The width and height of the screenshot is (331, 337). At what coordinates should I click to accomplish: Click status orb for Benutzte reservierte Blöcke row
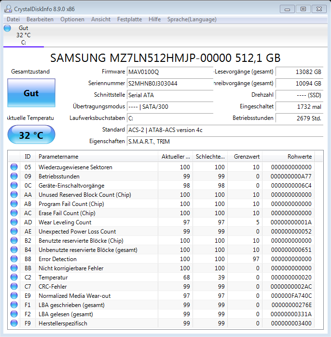tap(14, 240)
